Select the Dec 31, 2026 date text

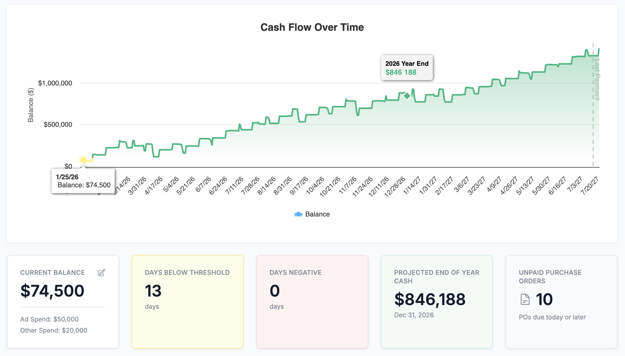413,315
